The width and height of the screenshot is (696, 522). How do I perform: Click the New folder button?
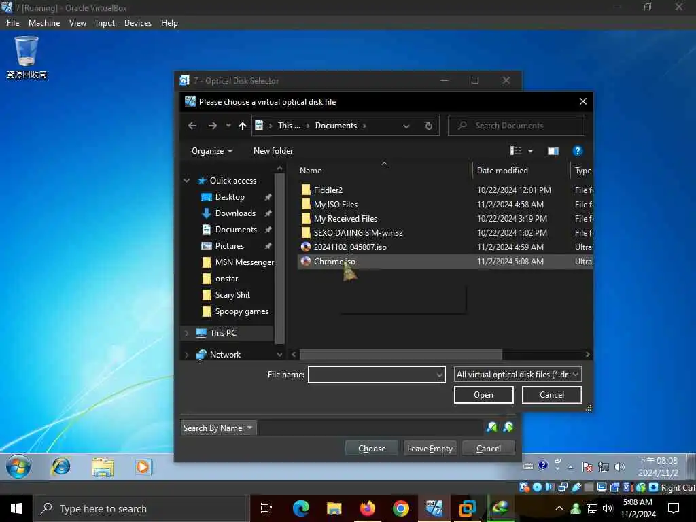click(x=273, y=151)
